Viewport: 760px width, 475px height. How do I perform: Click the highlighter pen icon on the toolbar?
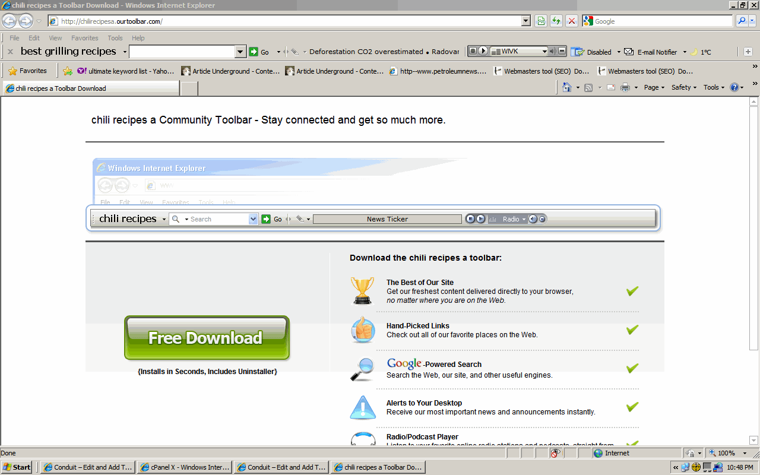tap(294, 52)
